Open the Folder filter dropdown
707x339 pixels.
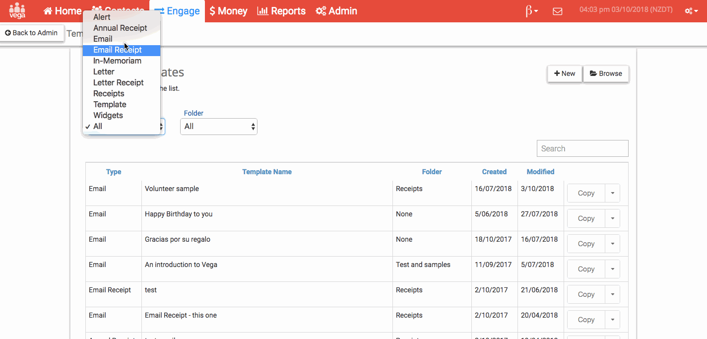click(x=219, y=127)
